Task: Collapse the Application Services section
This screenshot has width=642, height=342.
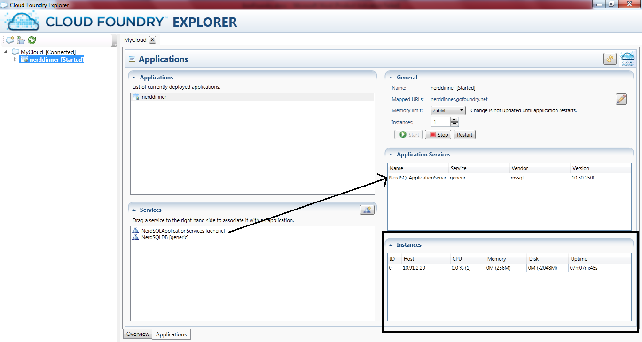Action: [391, 155]
